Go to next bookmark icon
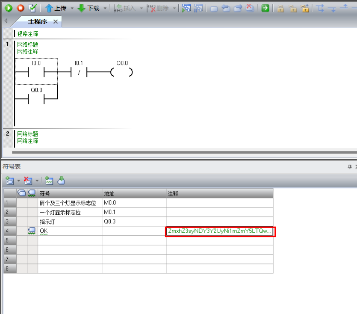The width and height of the screenshot is (357, 314). (238, 9)
